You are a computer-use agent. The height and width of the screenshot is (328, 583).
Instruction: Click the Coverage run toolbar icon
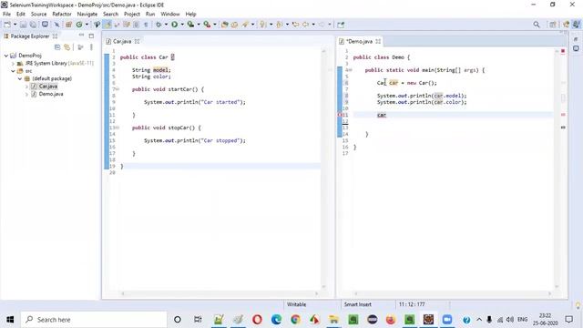(x=190, y=25)
